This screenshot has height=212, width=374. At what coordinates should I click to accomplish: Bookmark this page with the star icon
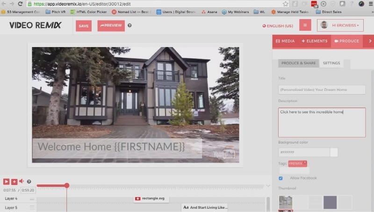285,4
